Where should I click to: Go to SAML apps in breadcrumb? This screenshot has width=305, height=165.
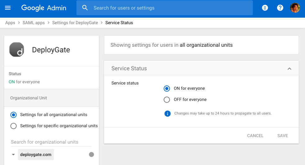tap(34, 23)
